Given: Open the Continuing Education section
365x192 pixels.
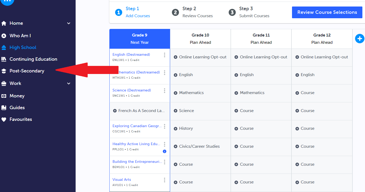Looking at the screenshot, I should [x=33, y=59].
